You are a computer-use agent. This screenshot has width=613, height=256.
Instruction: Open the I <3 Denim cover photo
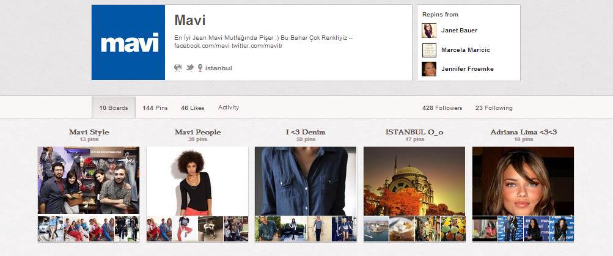(x=306, y=181)
